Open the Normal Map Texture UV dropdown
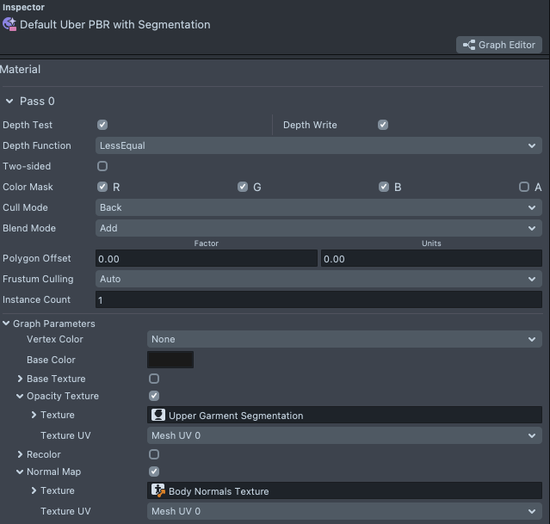 coord(344,511)
